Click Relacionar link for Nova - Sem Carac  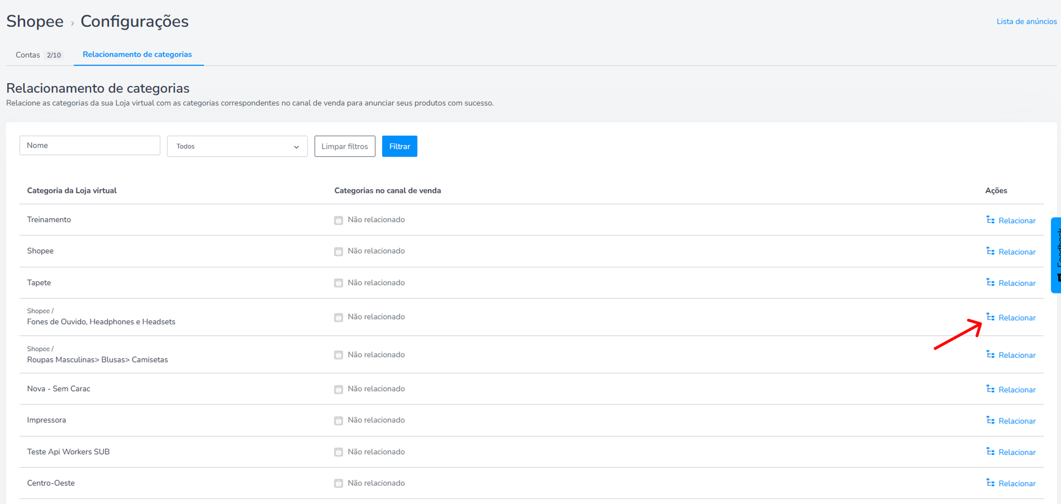[1017, 390]
